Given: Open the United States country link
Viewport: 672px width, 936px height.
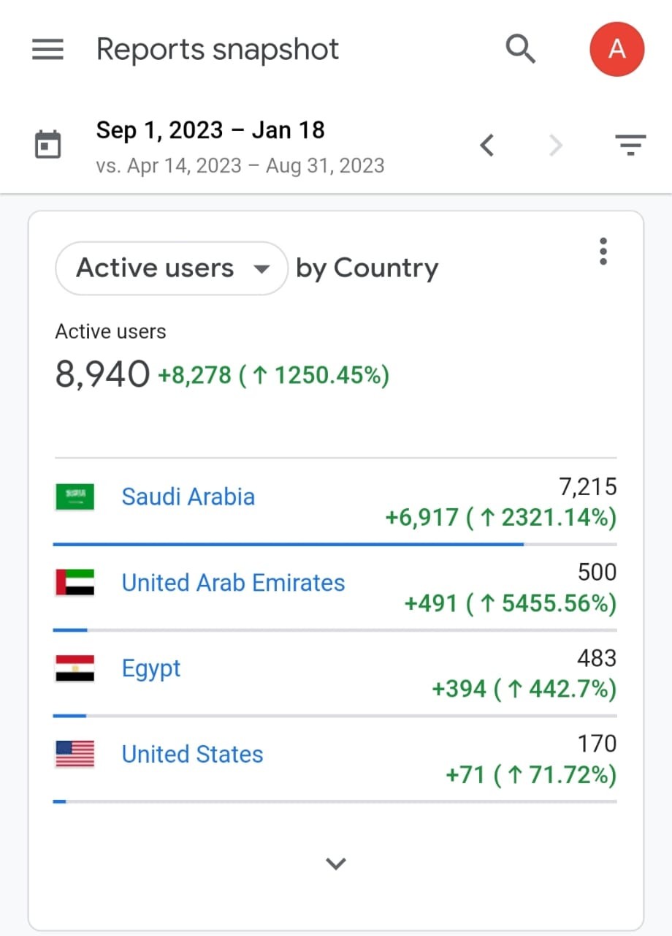Looking at the screenshot, I should (x=193, y=754).
